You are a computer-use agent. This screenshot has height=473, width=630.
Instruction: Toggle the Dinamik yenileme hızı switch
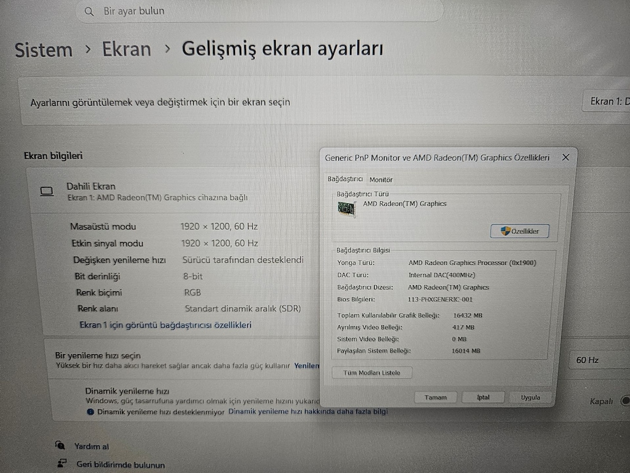coord(625,400)
